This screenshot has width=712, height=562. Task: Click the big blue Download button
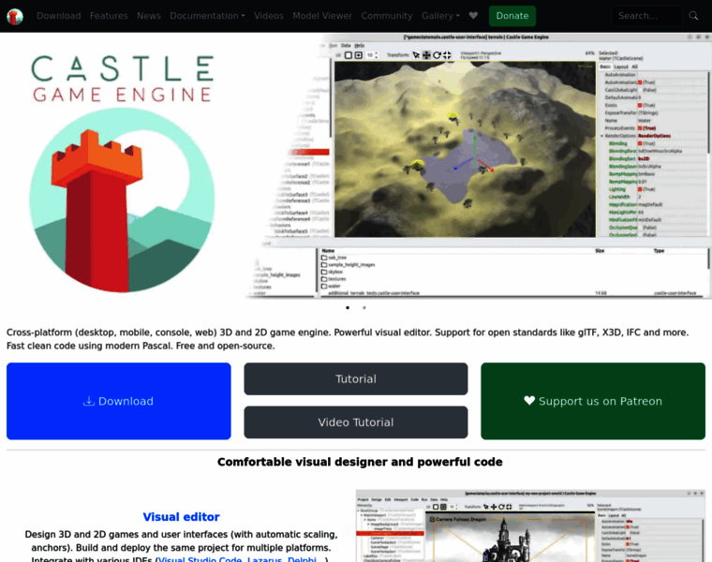[x=119, y=401]
